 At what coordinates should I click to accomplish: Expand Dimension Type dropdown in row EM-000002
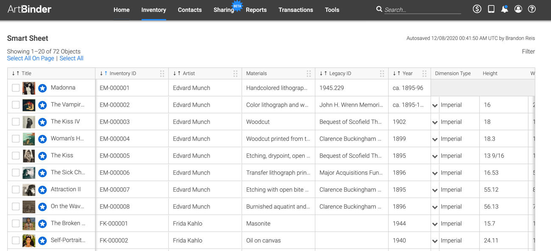pyautogui.click(x=435, y=106)
